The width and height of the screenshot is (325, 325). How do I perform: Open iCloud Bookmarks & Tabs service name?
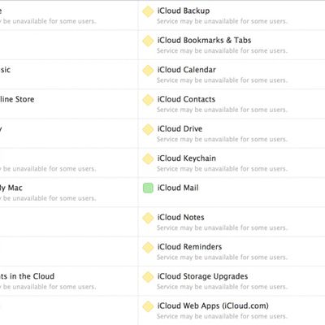point(204,41)
